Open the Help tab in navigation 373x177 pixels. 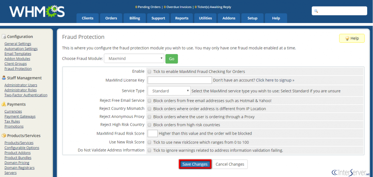[x=276, y=18]
